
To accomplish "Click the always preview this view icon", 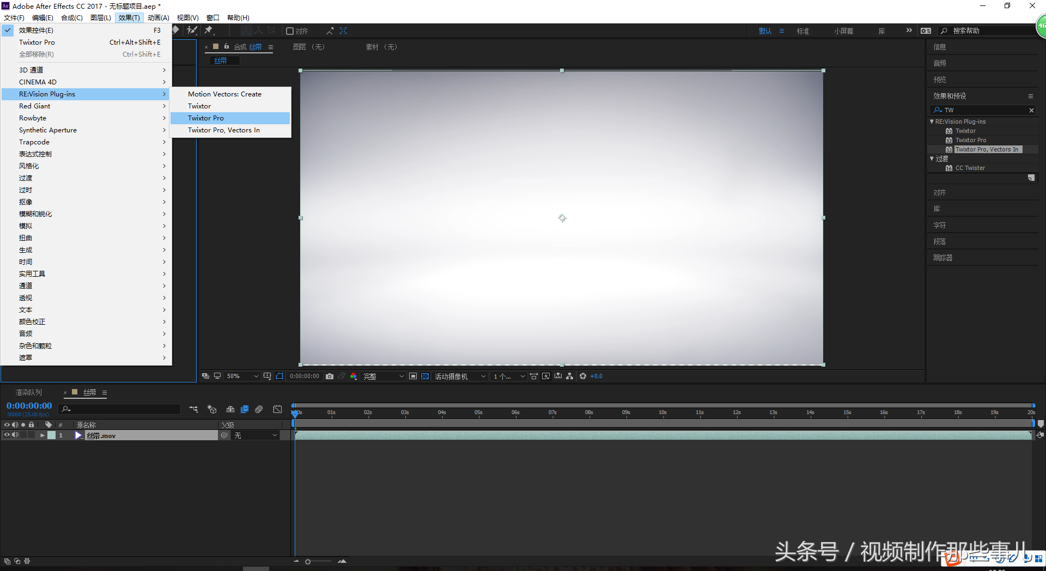I will 205,376.
